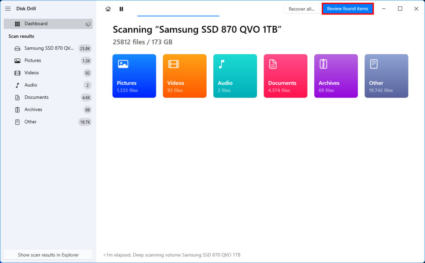Viewport: 425px width, 263px height.
Task: Click the Recover all button
Action: [301, 9]
